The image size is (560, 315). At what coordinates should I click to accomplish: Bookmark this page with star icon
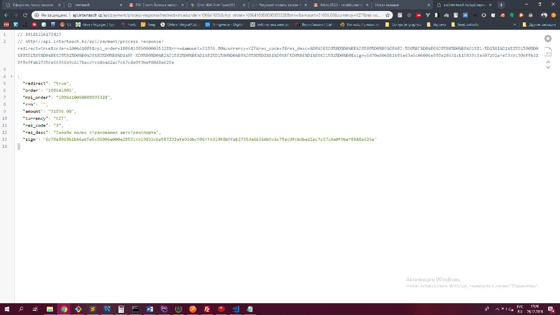(387, 15)
